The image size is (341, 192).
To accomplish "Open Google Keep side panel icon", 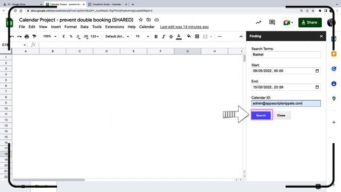I will pos(334,54).
